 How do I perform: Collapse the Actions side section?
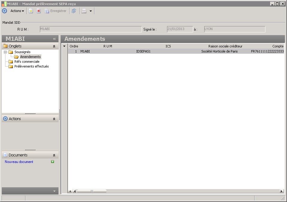(x=54, y=119)
